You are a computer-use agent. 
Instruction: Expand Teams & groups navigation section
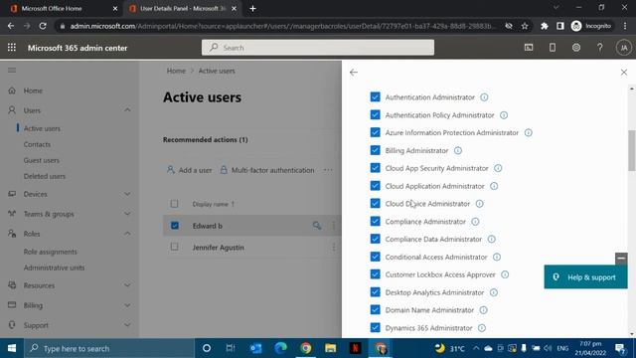(x=127, y=214)
